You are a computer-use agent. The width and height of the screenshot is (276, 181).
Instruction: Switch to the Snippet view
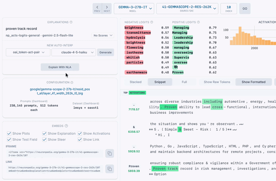point(160,82)
